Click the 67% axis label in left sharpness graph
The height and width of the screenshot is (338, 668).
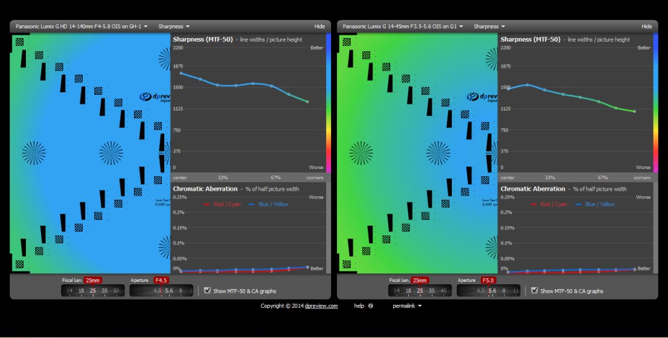[275, 177]
